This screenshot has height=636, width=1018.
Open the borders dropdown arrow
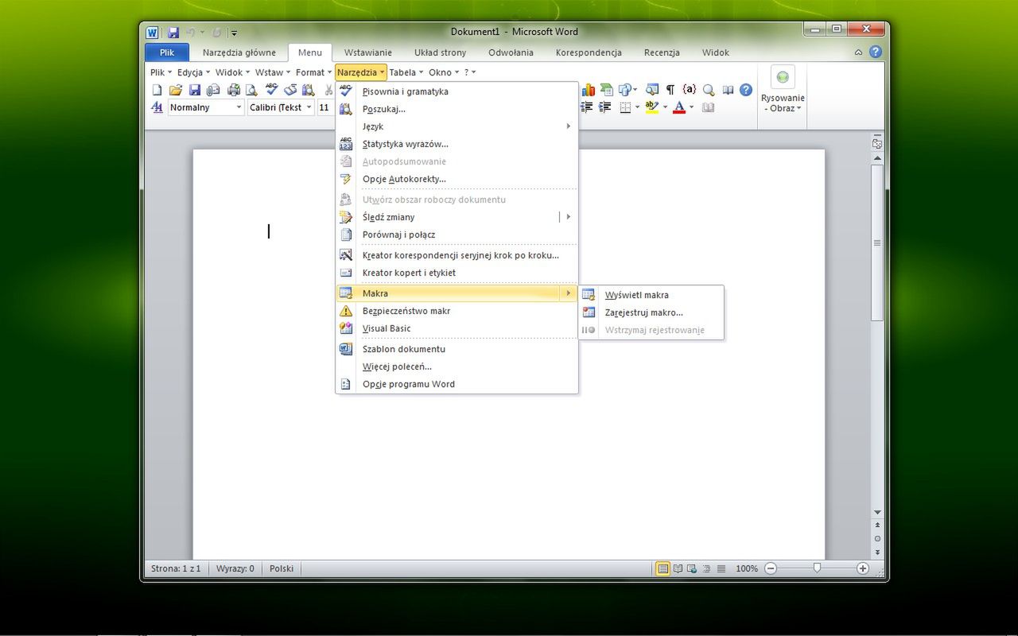coord(636,107)
